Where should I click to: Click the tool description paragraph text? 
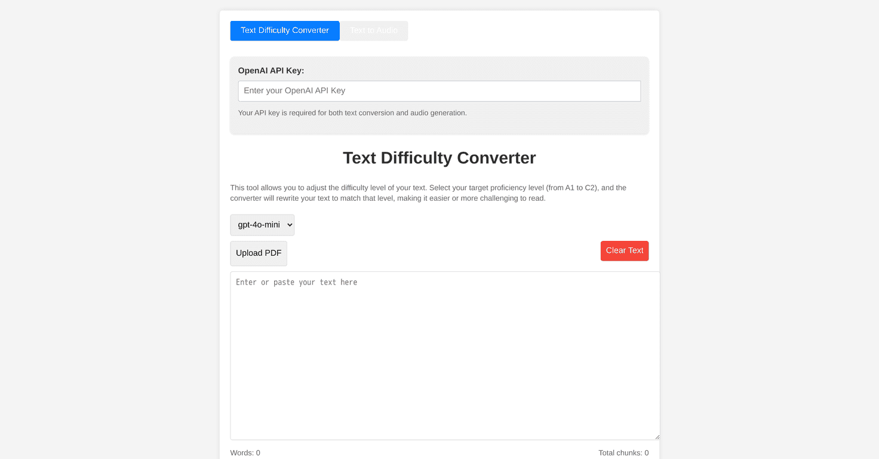point(428,192)
